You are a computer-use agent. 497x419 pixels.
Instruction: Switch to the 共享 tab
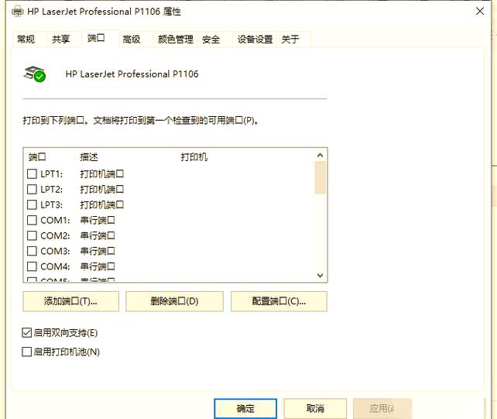61,39
